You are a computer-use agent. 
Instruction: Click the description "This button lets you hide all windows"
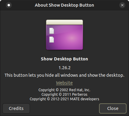[x=41, y=75]
